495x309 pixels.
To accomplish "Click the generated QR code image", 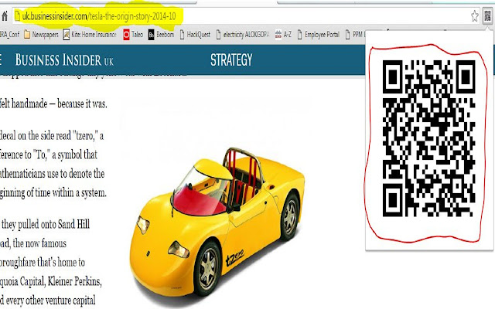I will (428, 138).
